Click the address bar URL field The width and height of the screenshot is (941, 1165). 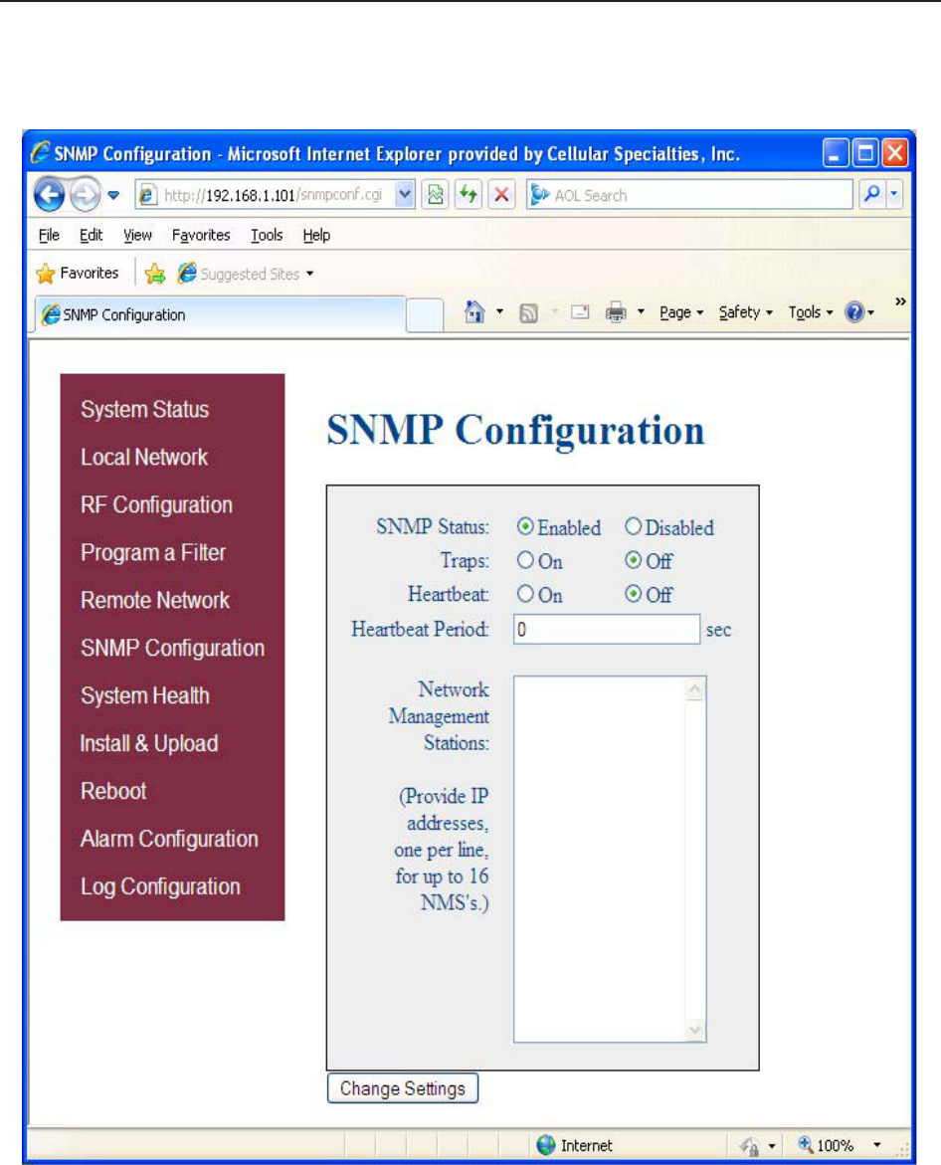(x=266, y=195)
